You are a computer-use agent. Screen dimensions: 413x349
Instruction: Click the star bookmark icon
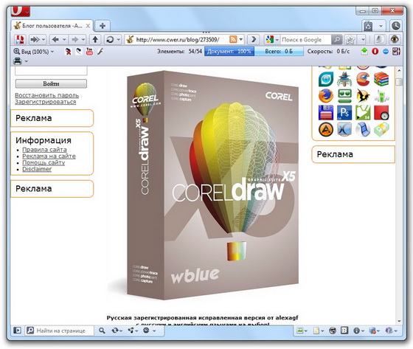(x=350, y=40)
